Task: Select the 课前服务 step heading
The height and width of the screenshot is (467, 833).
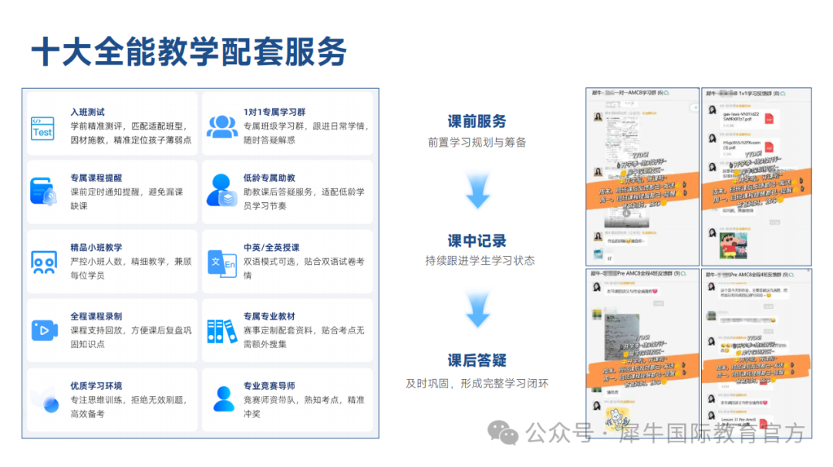Action: 477,121
